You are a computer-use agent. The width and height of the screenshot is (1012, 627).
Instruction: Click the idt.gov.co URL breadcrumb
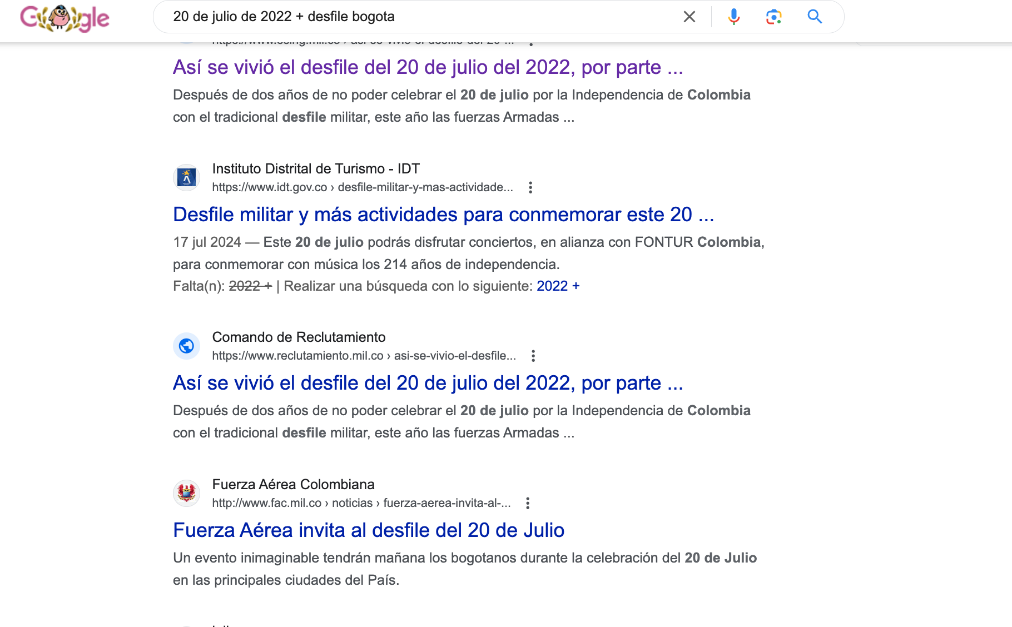[362, 187]
